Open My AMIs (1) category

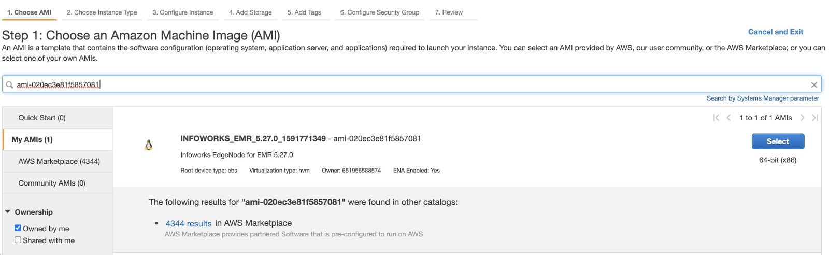[x=58, y=139]
